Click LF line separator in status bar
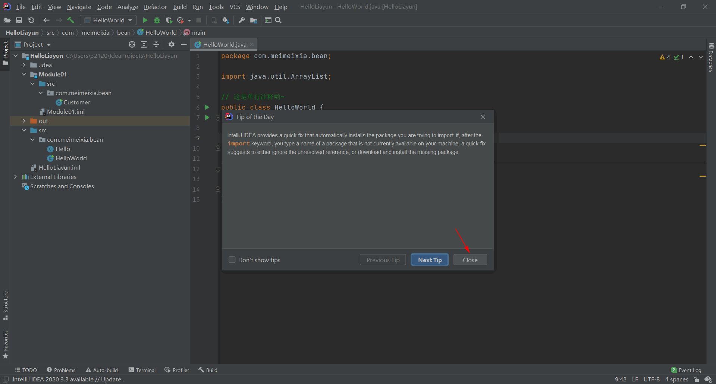 [635, 379]
